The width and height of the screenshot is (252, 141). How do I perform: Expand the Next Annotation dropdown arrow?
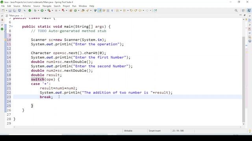pos(121,11)
